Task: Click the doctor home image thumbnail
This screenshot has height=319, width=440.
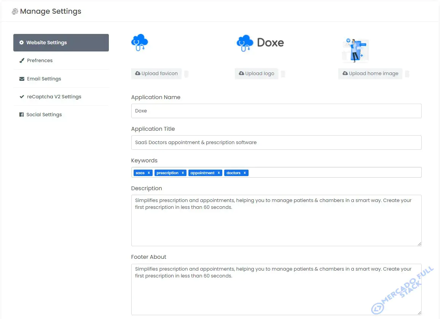Action: tap(355, 51)
